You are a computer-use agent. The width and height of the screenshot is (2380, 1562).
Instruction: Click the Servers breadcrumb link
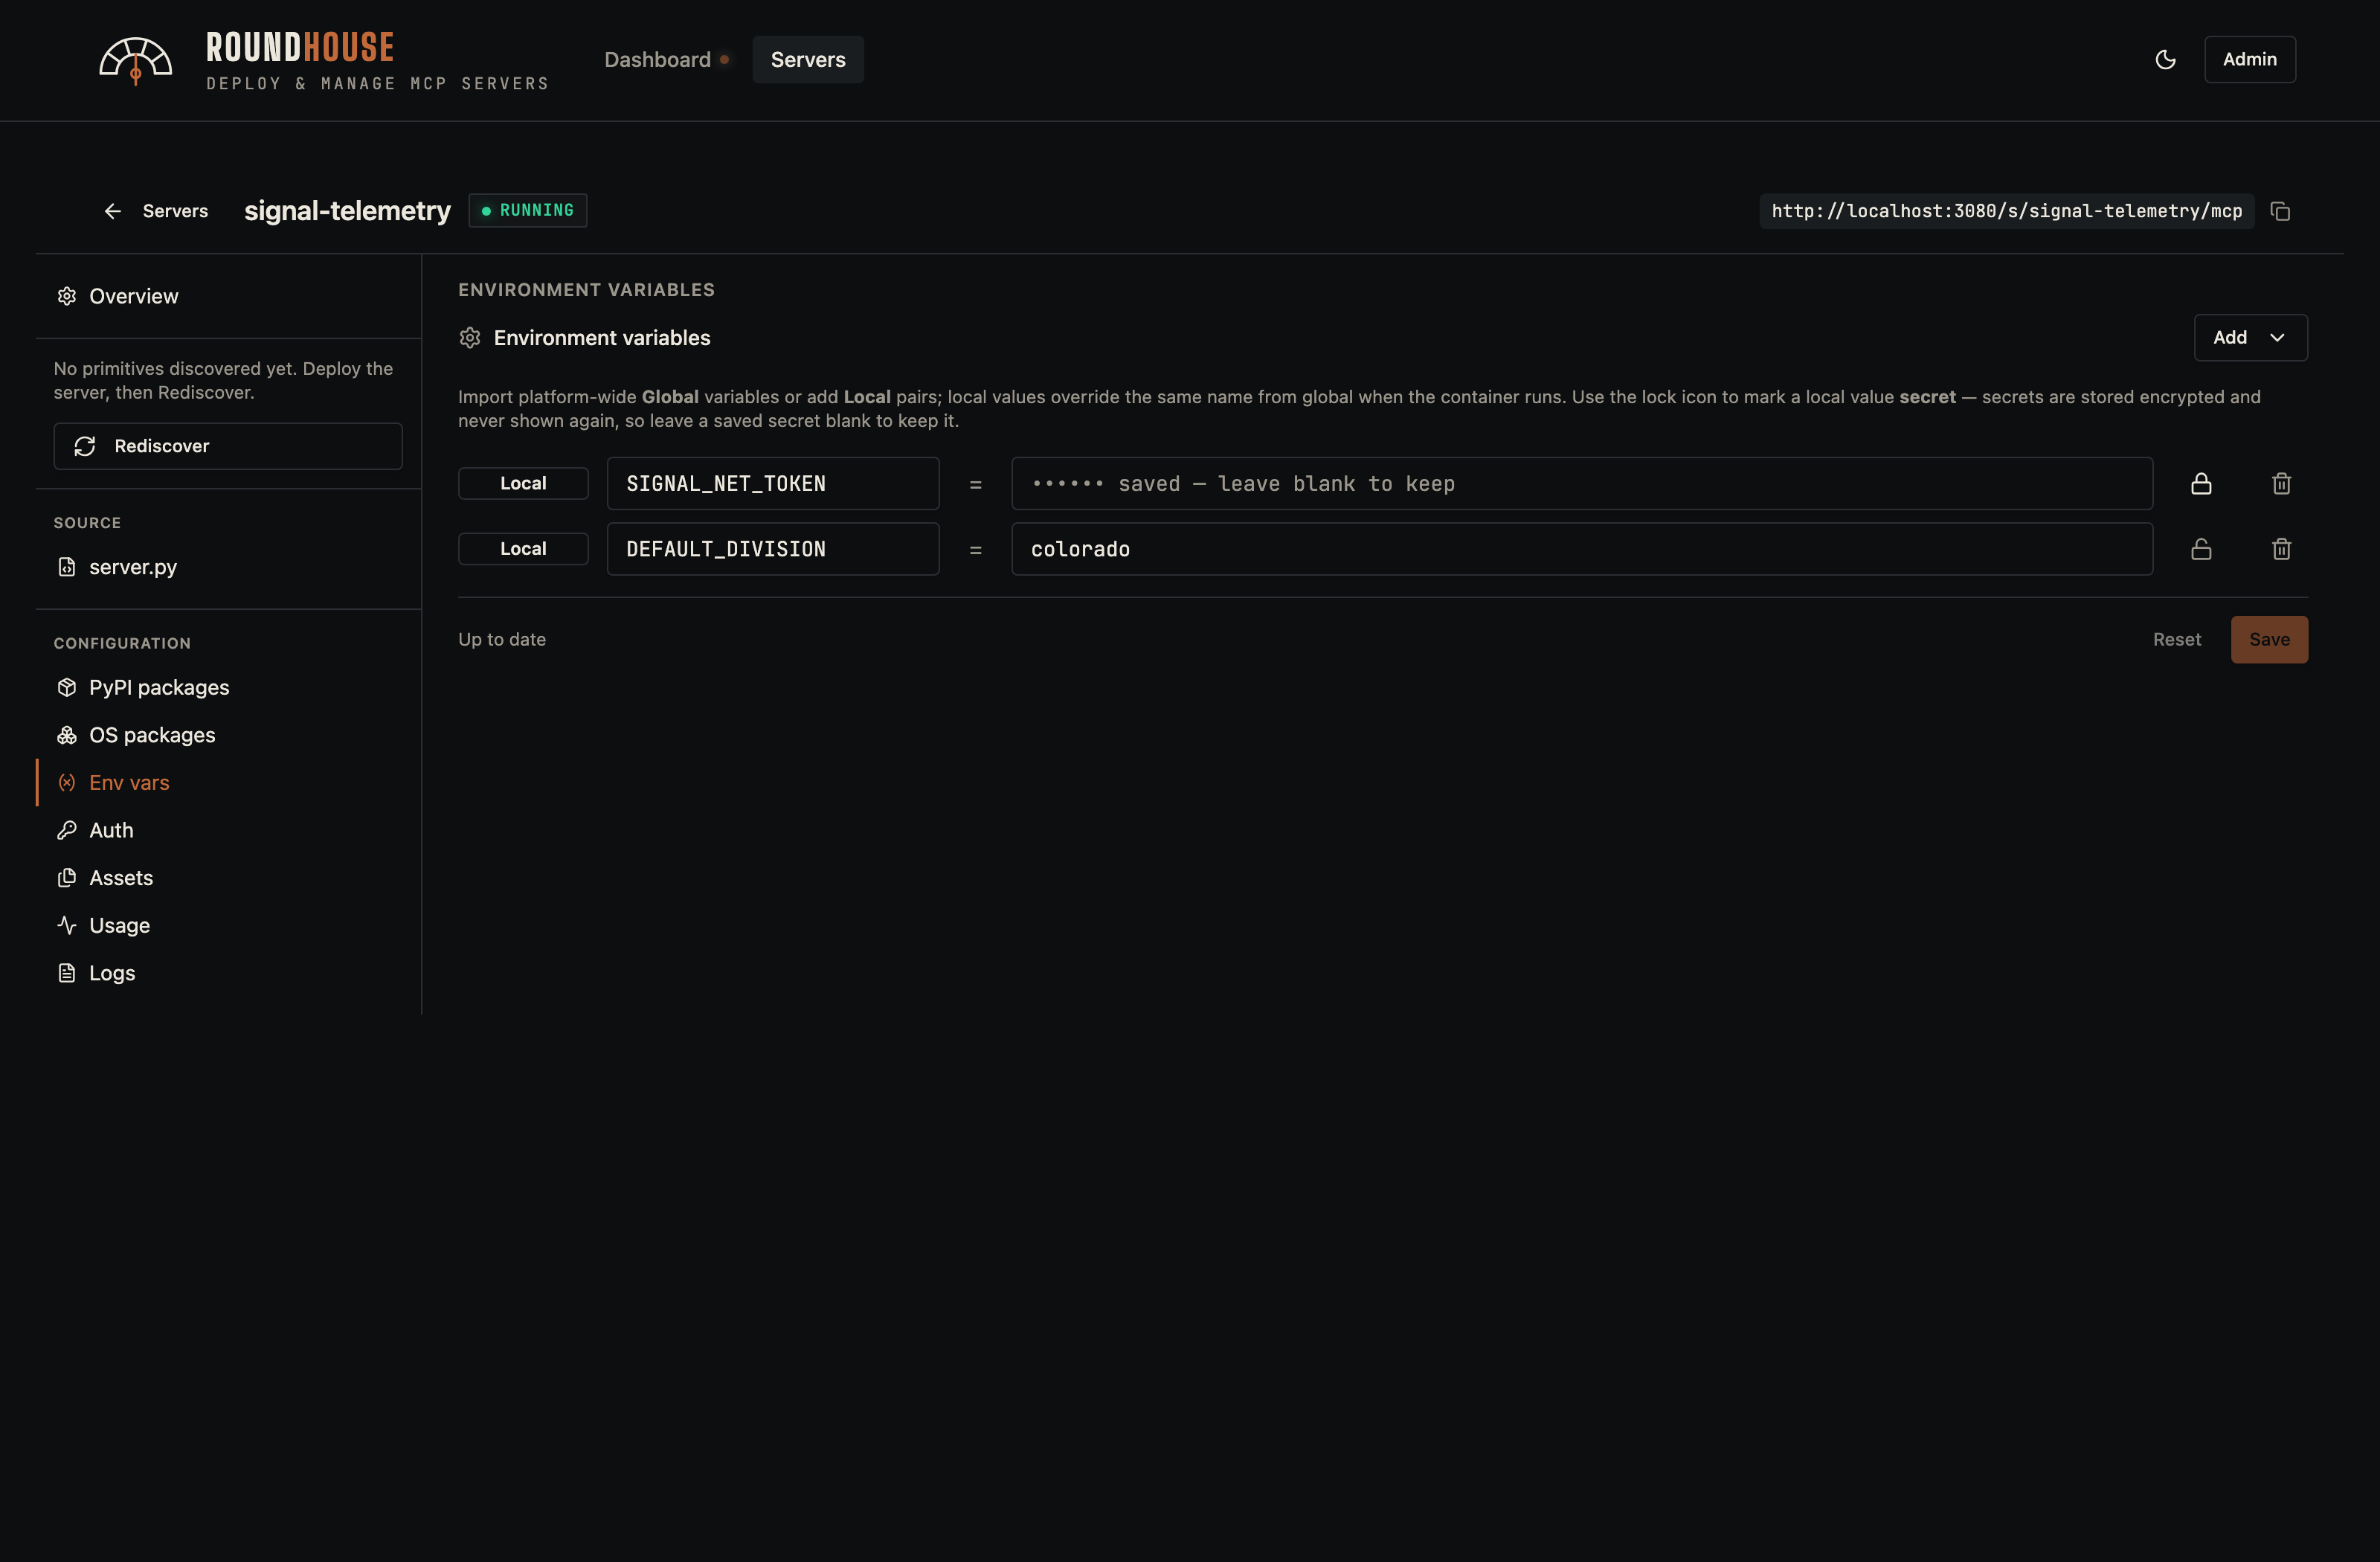pos(175,211)
